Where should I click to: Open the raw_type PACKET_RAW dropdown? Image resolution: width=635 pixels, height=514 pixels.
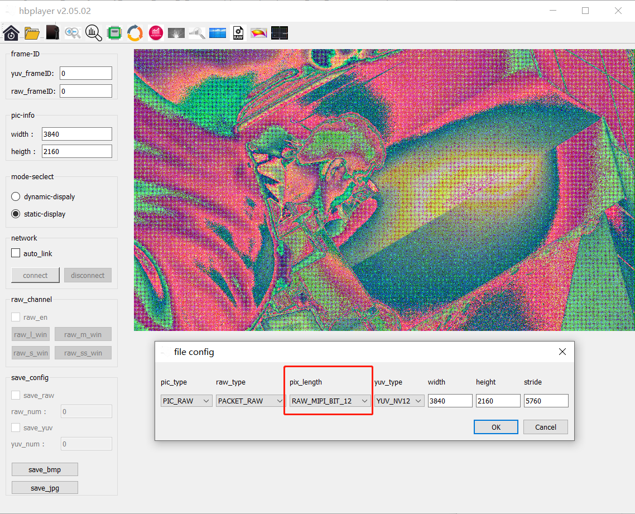[251, 401]
